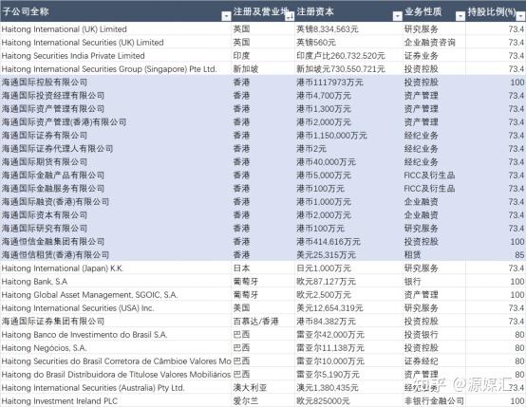Select cell Haitong Bank, S.A

[x=116, y=281]
